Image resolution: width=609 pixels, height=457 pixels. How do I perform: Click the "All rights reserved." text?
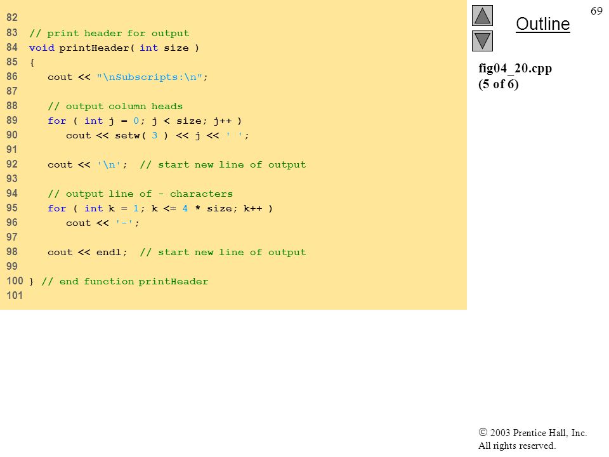(516, 446)
